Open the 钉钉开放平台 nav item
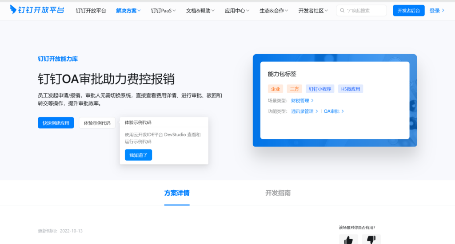The height and width of the screenshot is (244, 455). (91, 11)
